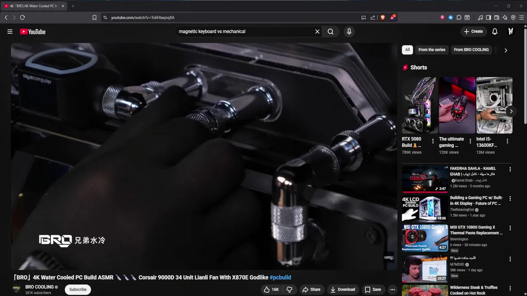Like the video with thumbs up
The height and width of the screenshot is (296, 527).
pos(271,289)
